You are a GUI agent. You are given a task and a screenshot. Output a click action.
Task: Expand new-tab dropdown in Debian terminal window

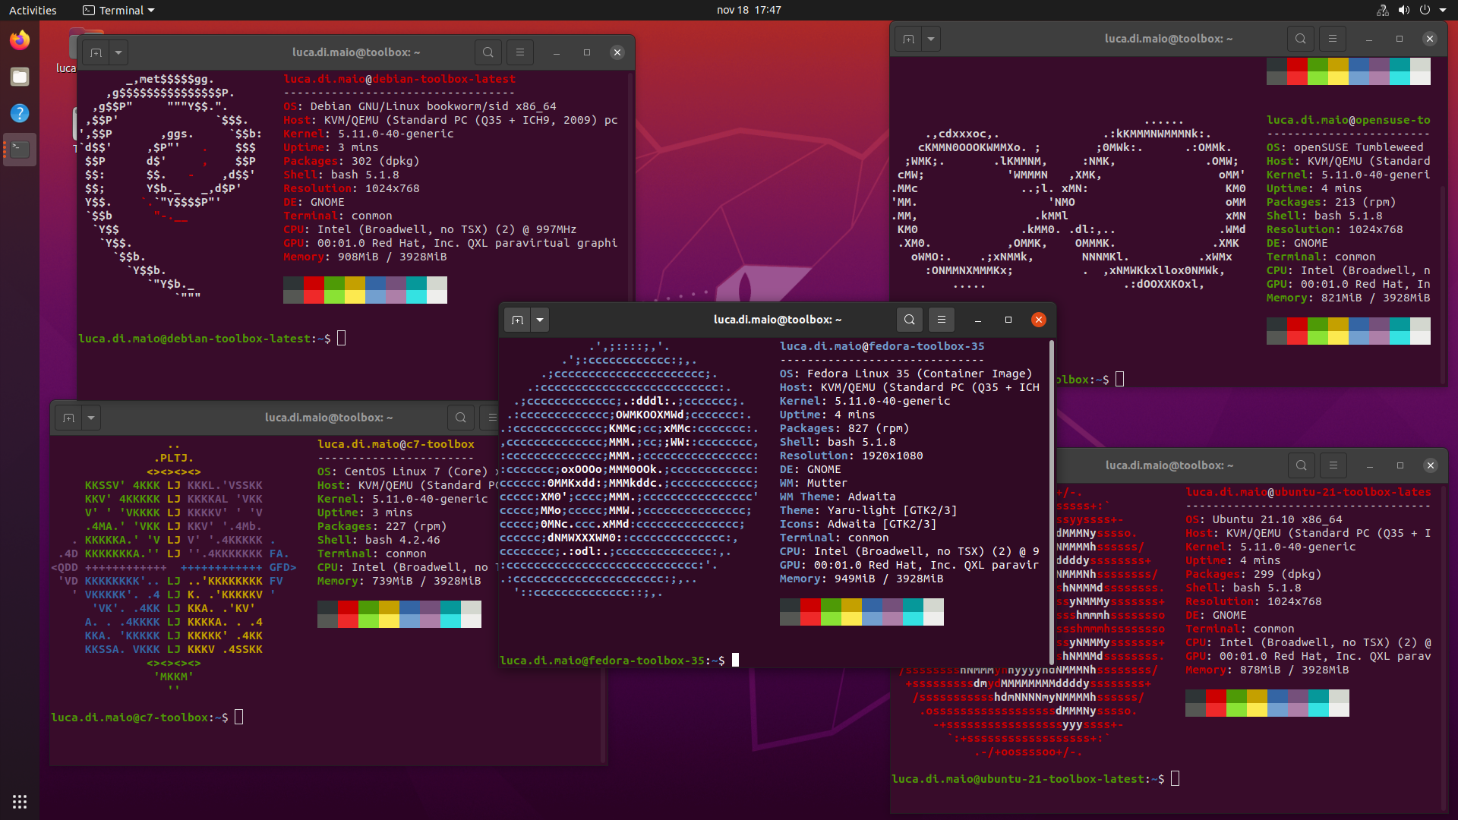118,52
